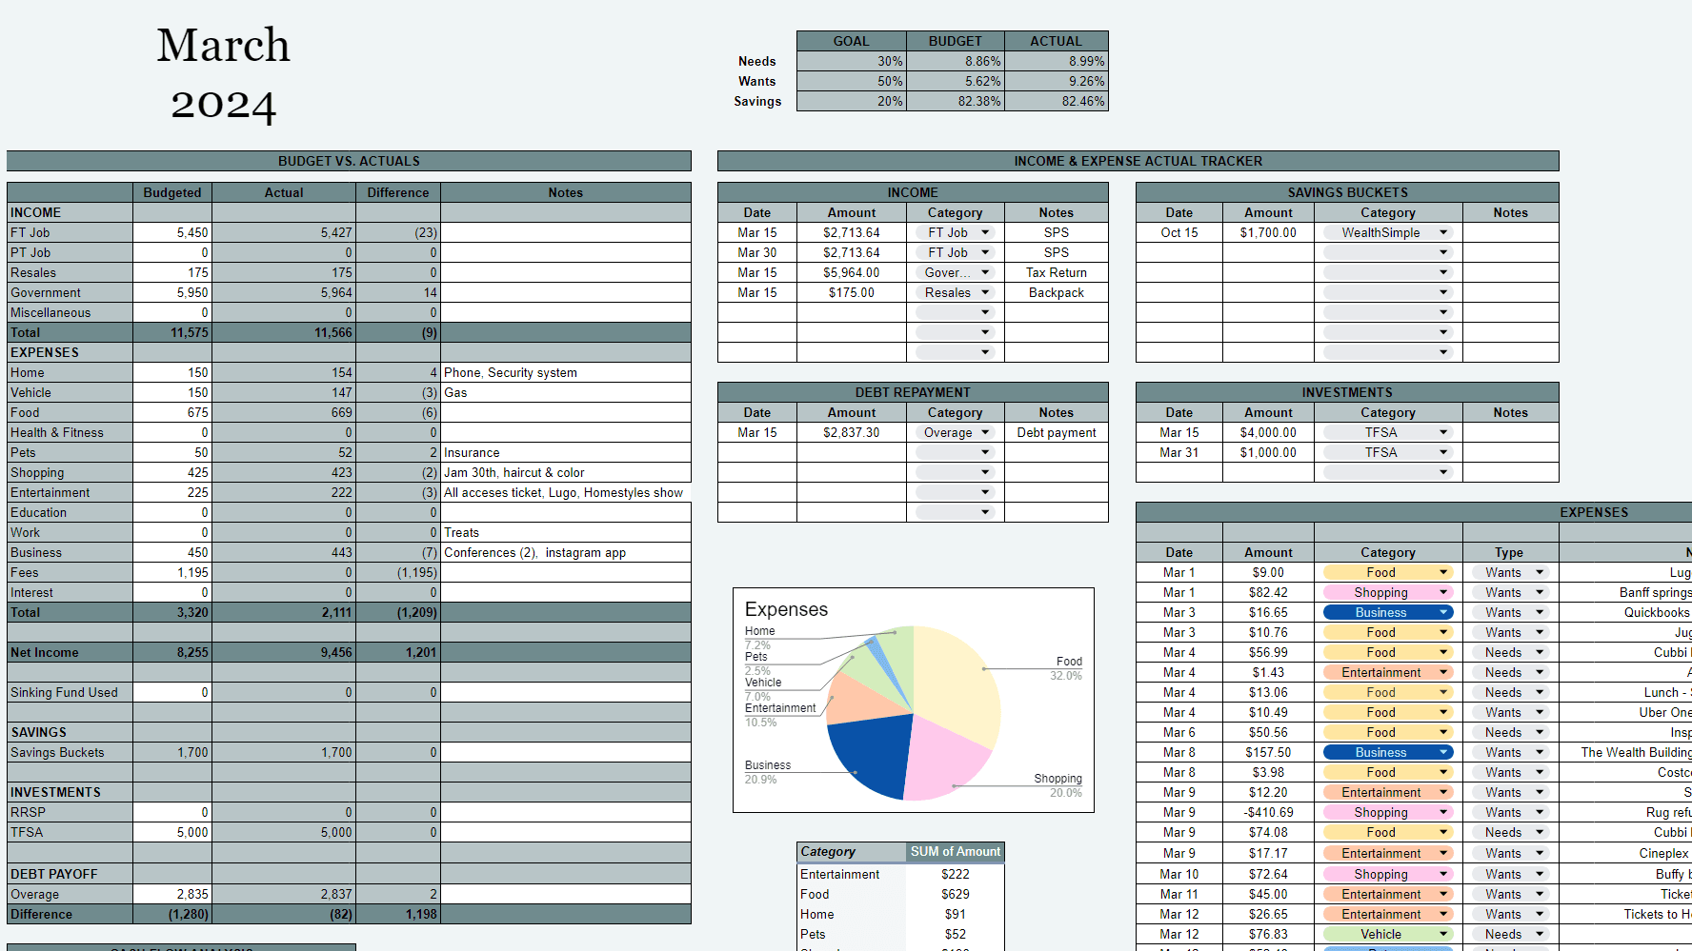Click the BUDGET VS. ACTUALS header

click(349, 161)
